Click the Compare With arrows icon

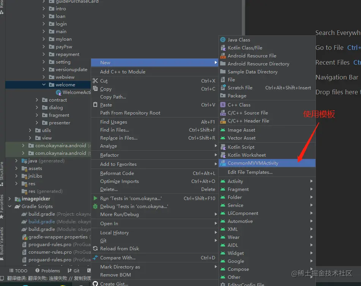pyautogui.click(x=95, y=257)
